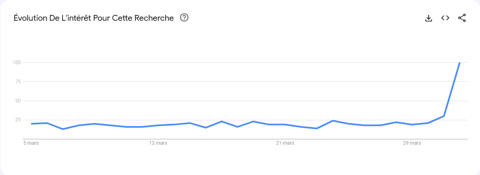The image size is (480, 175).
Task: Select the 13 mars date label
Action: click(158, 143)
